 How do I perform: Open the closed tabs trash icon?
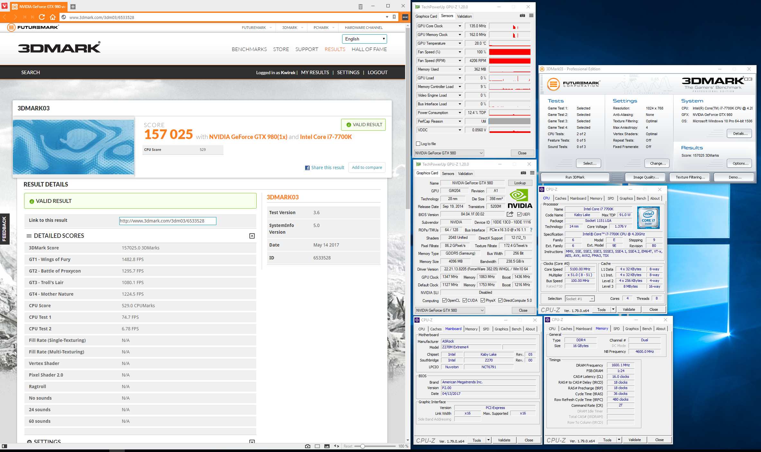(x=360, y=6)
